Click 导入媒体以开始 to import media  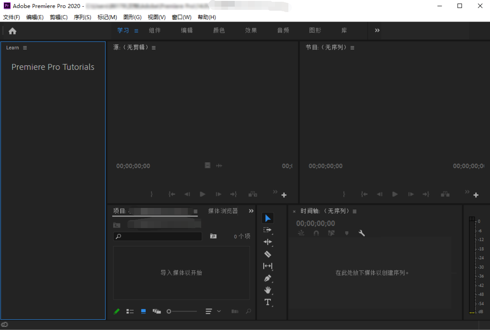pyautogui.click(x=181, y=273)
